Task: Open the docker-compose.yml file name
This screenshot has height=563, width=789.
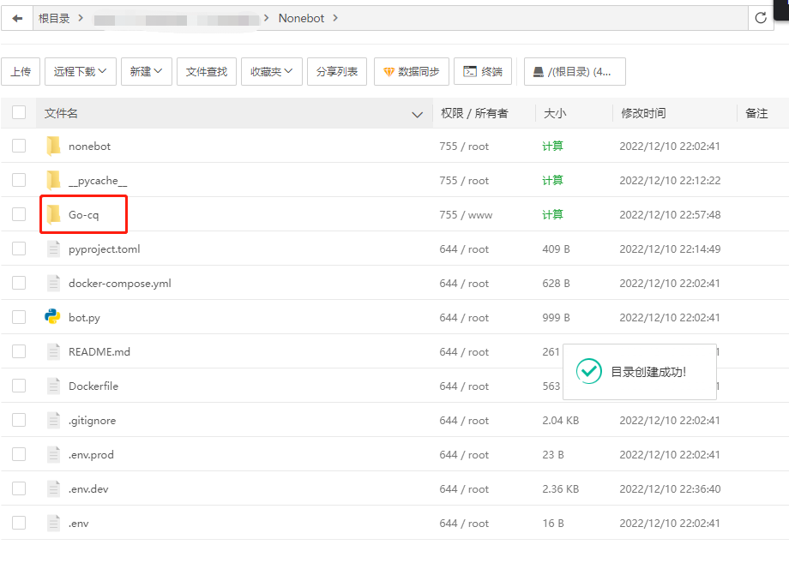Action: (x=120, y=284)
